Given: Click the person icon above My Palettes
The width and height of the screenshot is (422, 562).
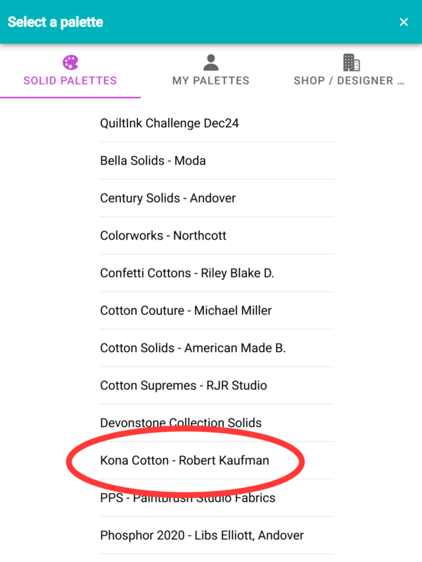Looking at the screenshot, I should coord(211,63).
